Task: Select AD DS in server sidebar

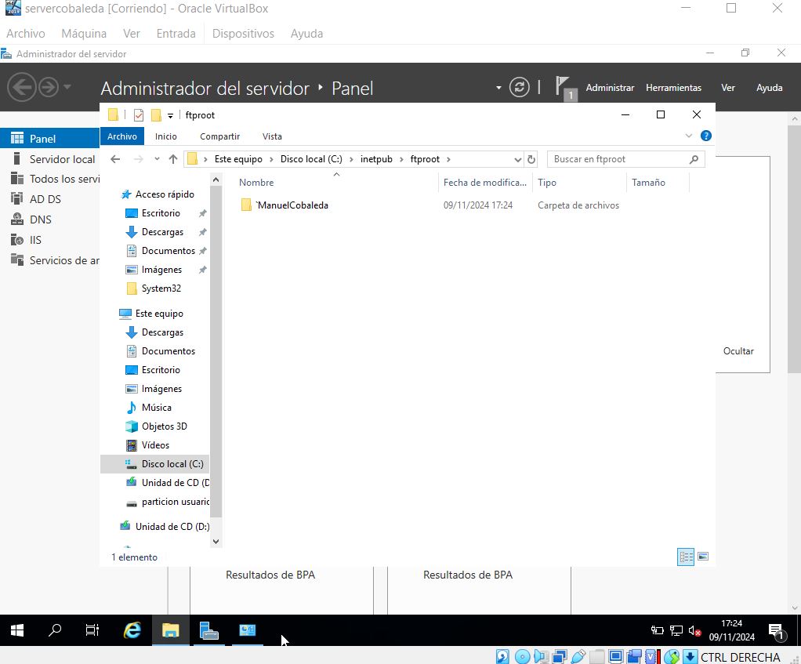Action: (45, 199)
